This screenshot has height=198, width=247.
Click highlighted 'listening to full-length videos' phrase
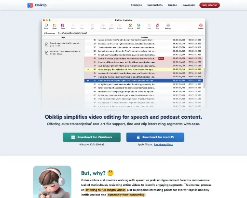pos(106,190)
